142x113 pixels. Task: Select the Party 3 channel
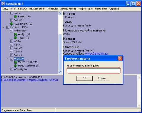18,52
